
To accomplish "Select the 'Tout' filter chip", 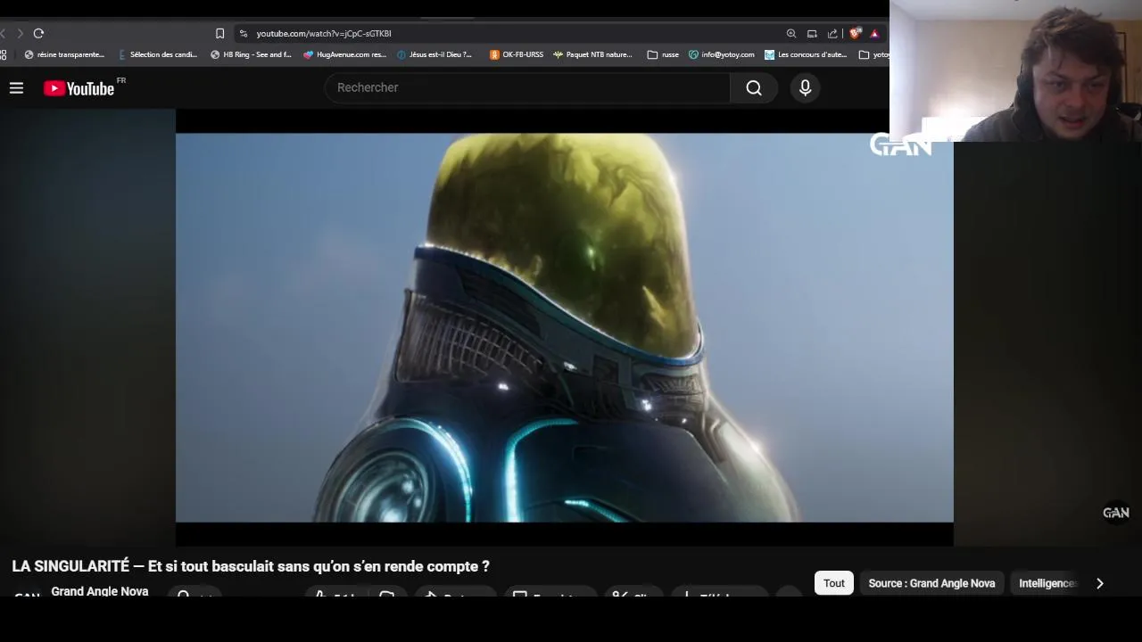I will [x=834, y=583].
